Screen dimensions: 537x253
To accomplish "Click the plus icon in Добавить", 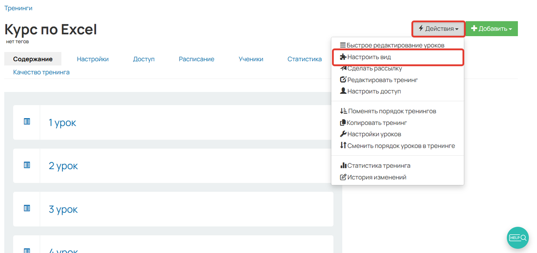I will pos(474,29).
